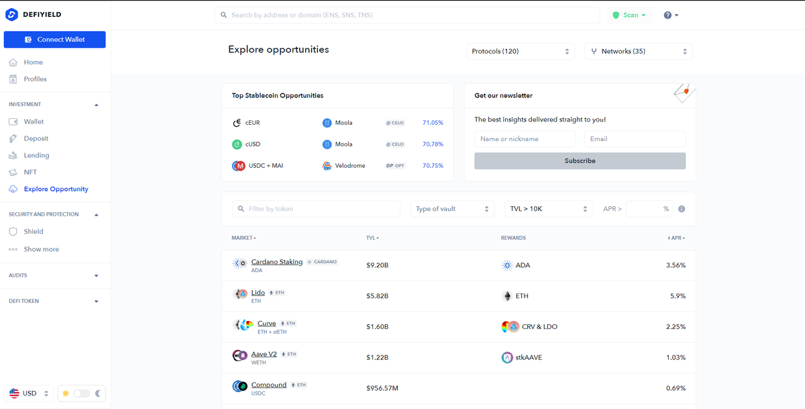Click the cEUR token icon
The image size is (805, 409).
[237, 123]
